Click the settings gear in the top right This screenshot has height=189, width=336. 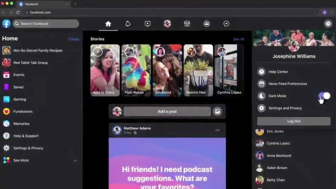point(328,24)
